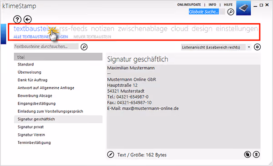This screenshot has height=166, width=273.
Task: Select Einladung zum Vorstellungsgespräch entry
Action: [58, 111]
